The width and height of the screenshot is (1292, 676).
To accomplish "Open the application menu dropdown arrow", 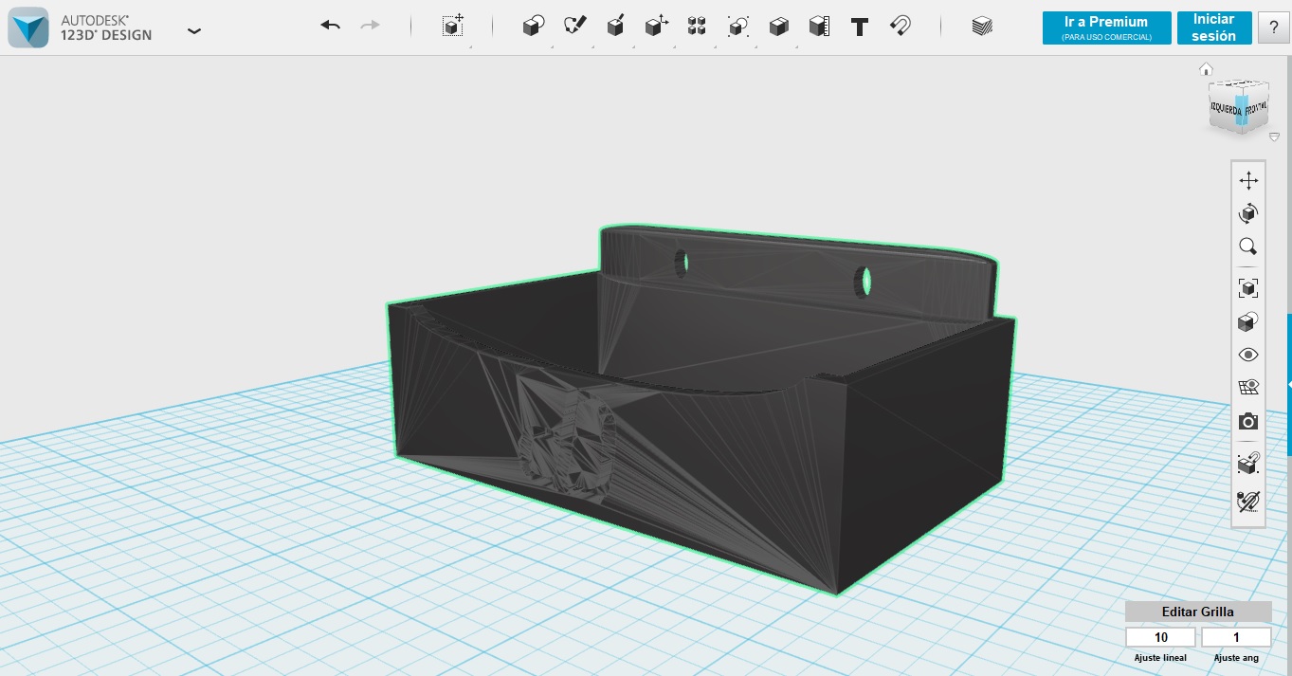I will pos(194,30).
